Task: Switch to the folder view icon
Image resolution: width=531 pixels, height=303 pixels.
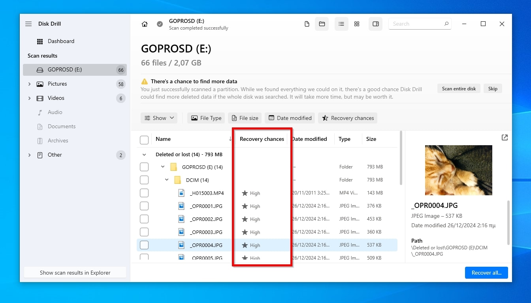Action: pyautogui.click(x=322, y=24)
